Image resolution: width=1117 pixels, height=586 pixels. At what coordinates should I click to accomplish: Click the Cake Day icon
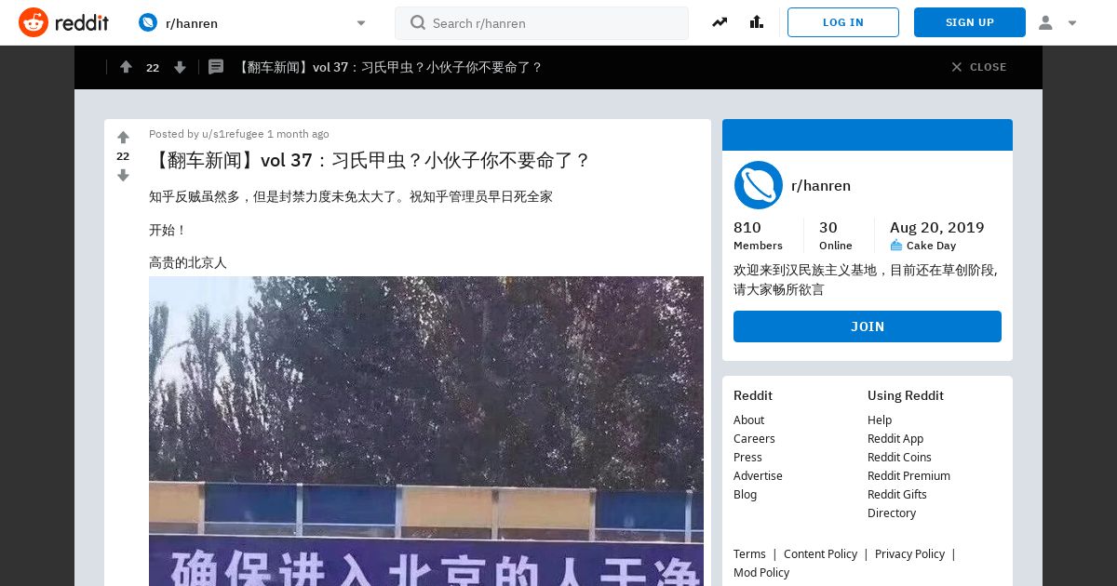tap(896, 246)
